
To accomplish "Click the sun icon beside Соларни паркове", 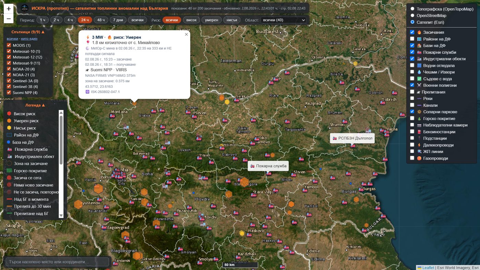I will point(419,112).
